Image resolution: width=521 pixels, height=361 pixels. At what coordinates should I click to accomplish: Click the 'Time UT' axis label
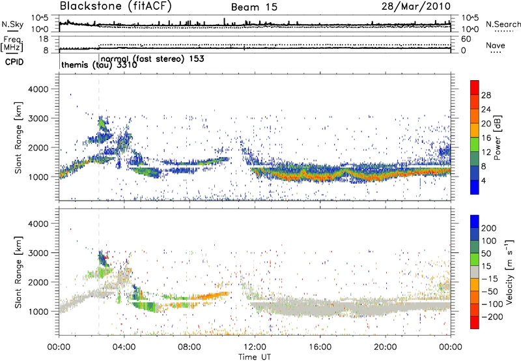click(255, 357)
